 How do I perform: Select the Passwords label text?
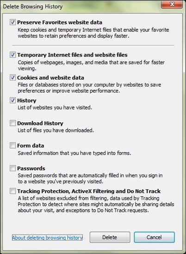pos(31,168)
